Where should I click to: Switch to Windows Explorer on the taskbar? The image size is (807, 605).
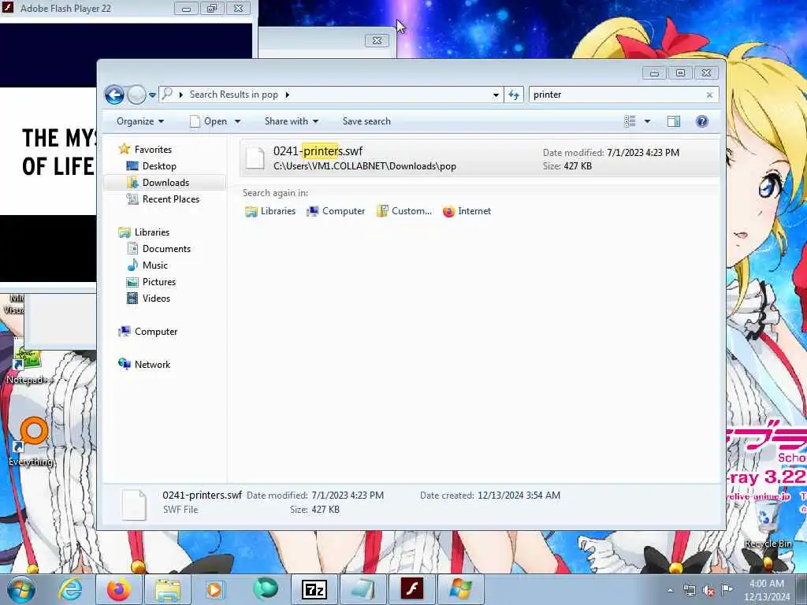[168, 589]
